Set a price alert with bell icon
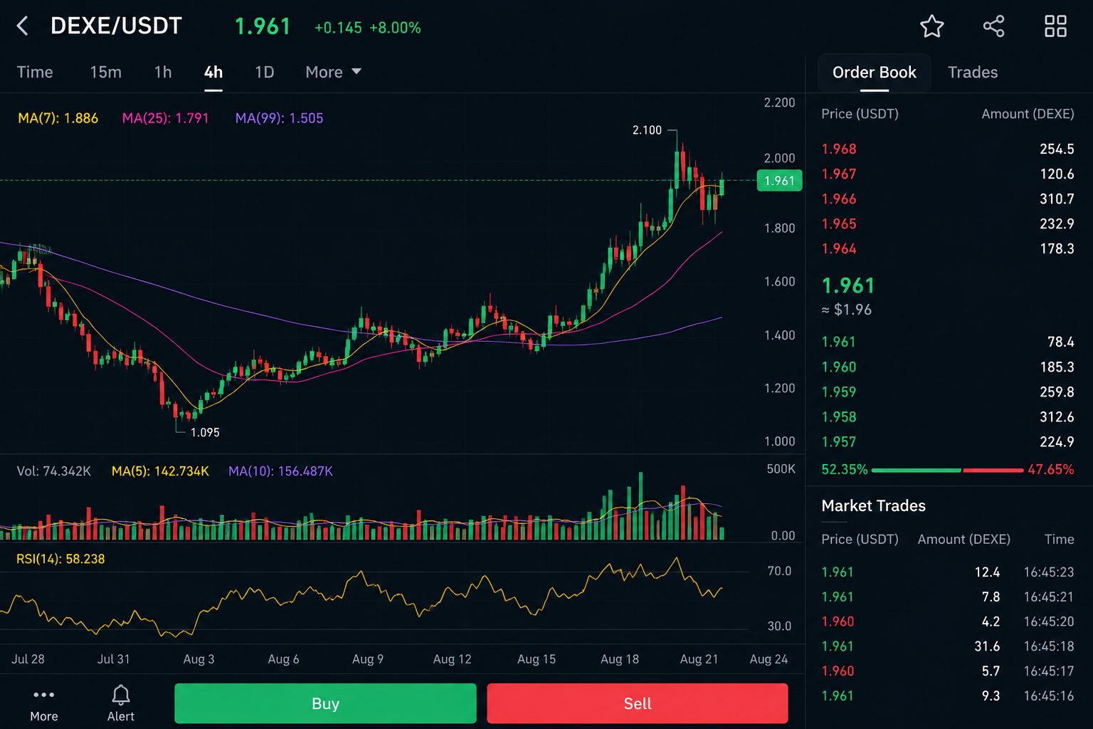Screen dimensions: 1093x729 point(120,703)
